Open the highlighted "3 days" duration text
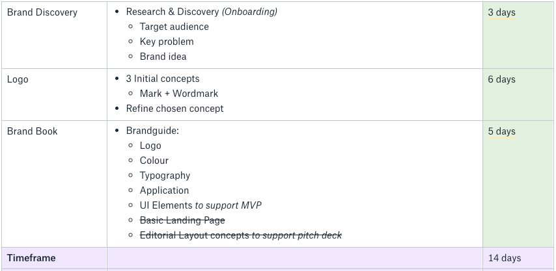 point(501,12)
